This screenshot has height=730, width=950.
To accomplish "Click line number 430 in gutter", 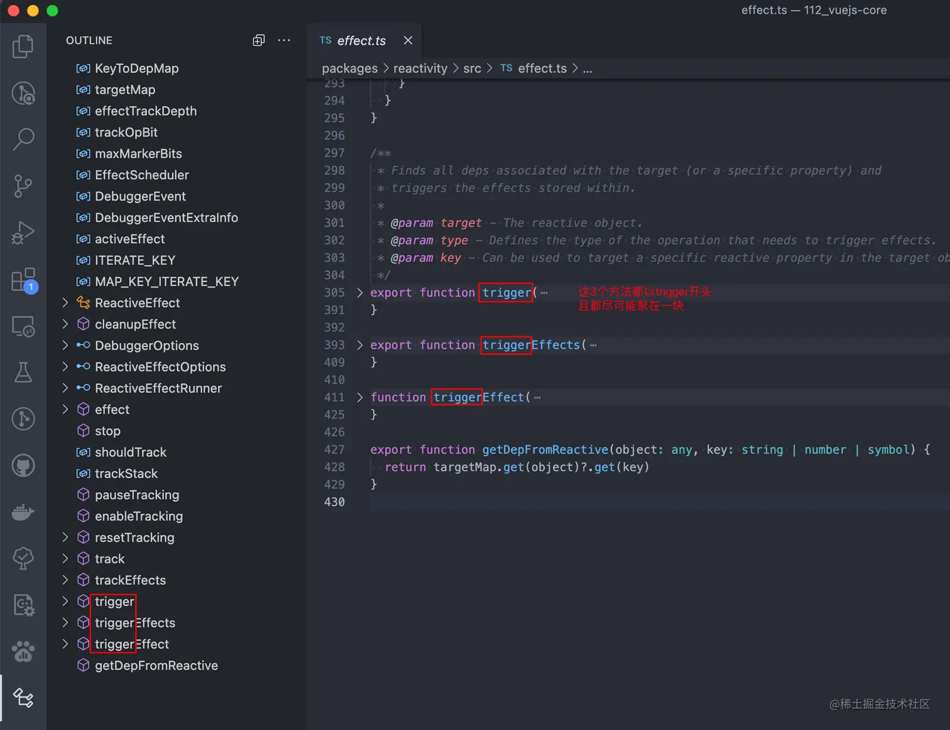I will point(334,502).
